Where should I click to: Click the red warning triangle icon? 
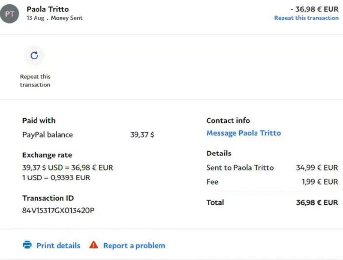93,245
